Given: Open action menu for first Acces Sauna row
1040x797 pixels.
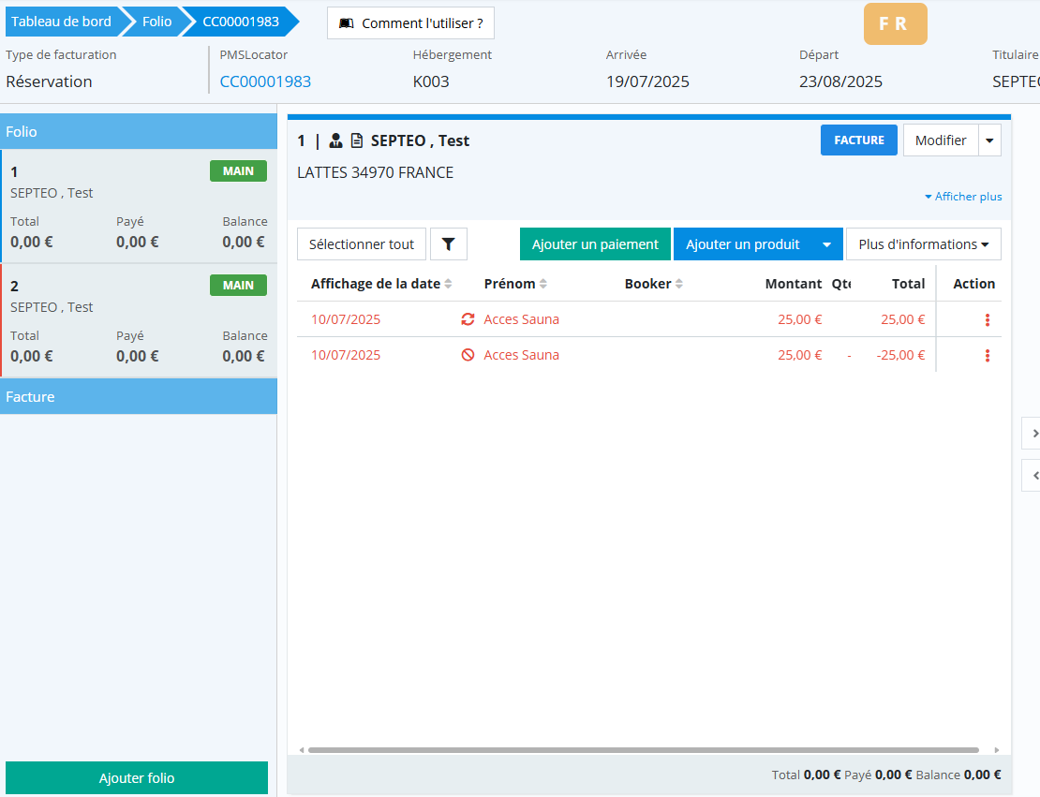Looking at the screenshot, I should [x=987, y=320].
